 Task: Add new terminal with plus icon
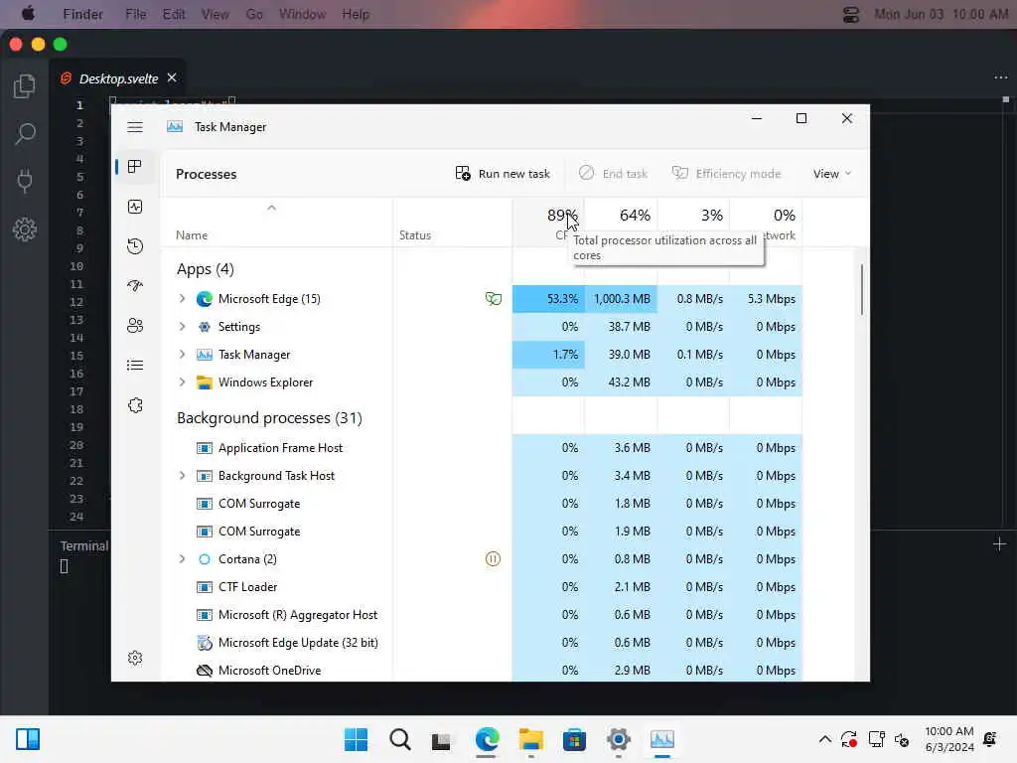tap(999, 544)
